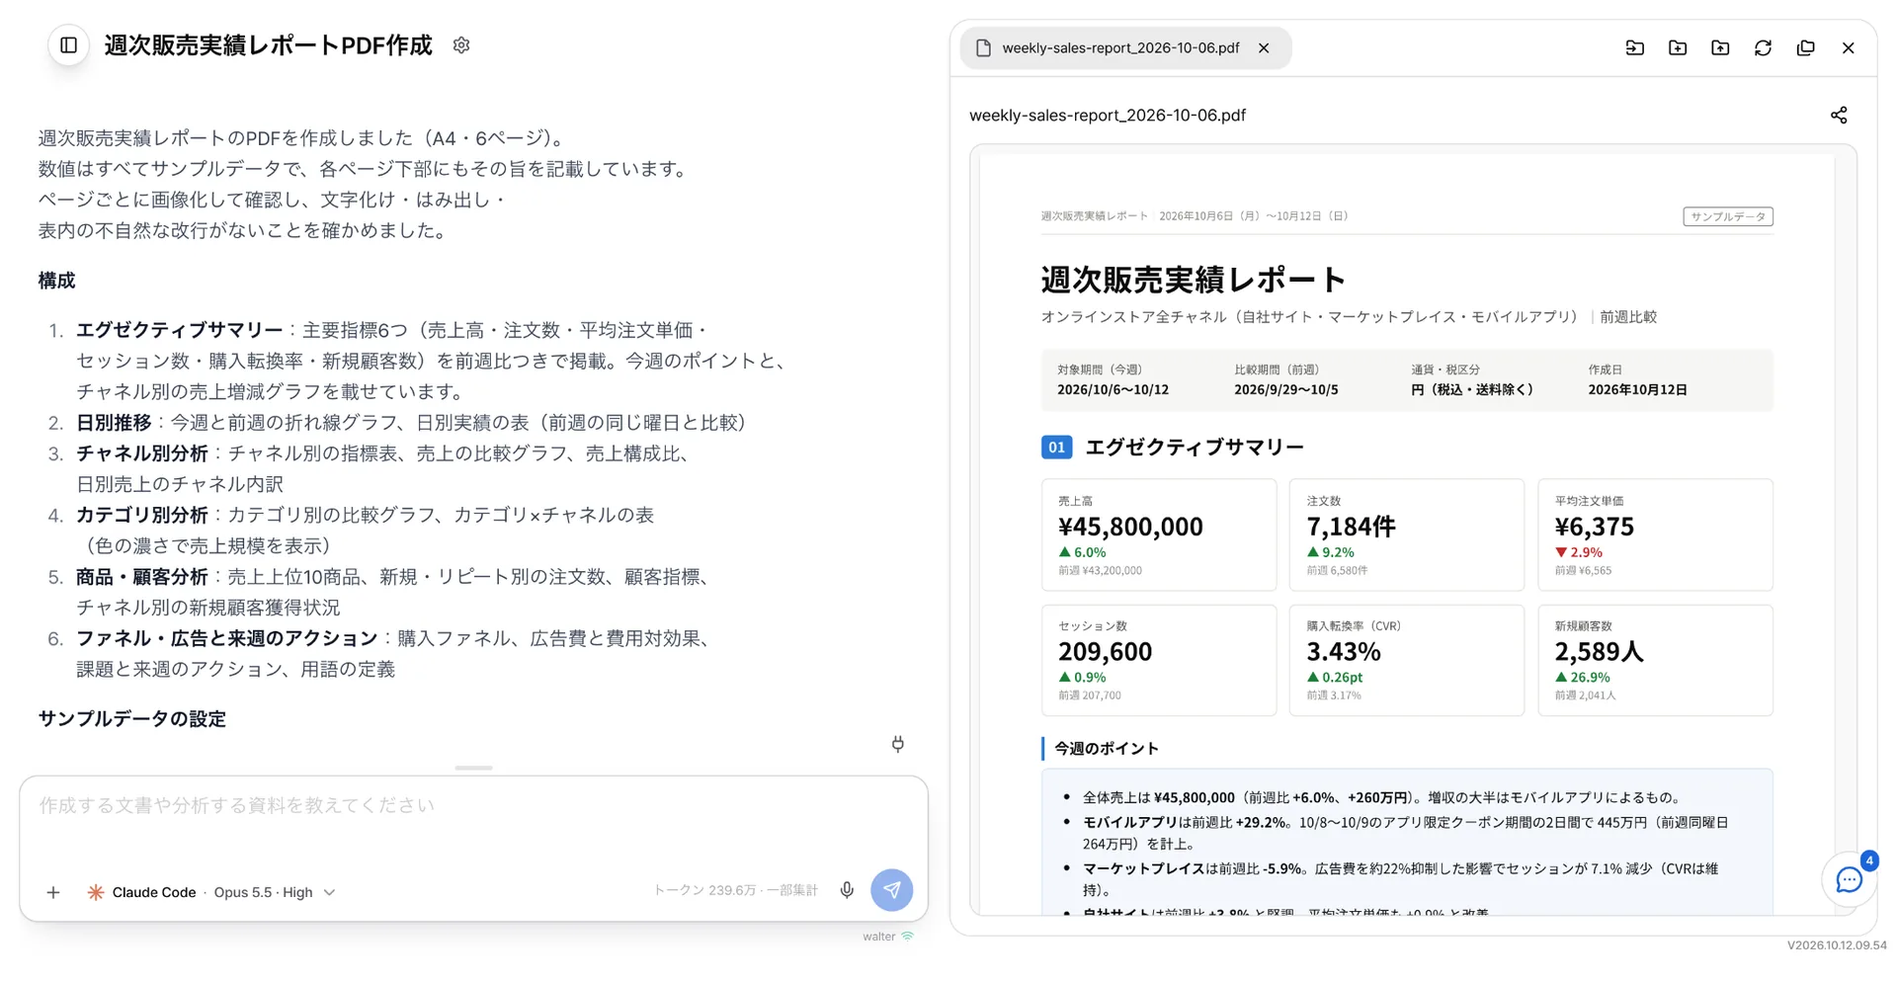Send the message with the paper-plane button
The height and width of the screenshot is (982, 1897).
(892, 890)
